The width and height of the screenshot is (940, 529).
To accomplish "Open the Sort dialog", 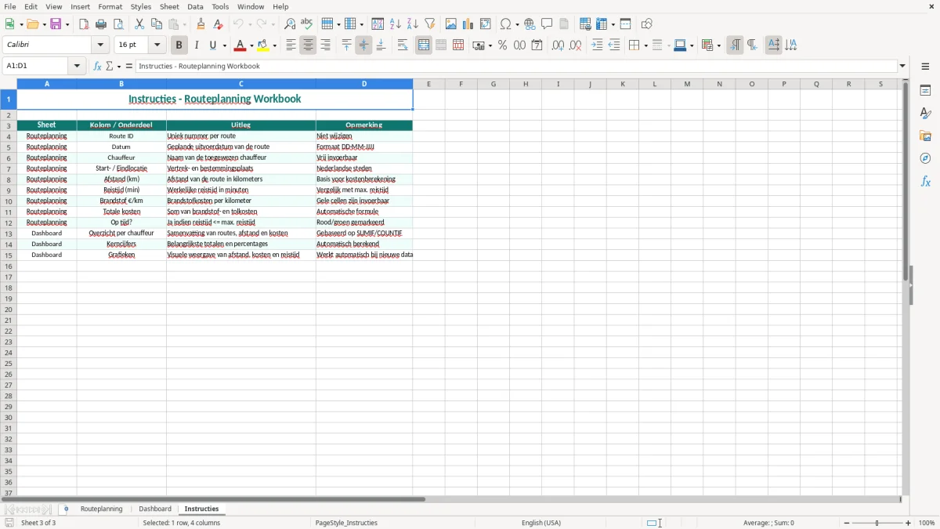I will [378, 24].
